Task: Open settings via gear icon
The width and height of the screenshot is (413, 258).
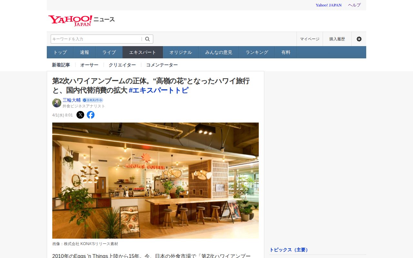Action: pos(359,39)
